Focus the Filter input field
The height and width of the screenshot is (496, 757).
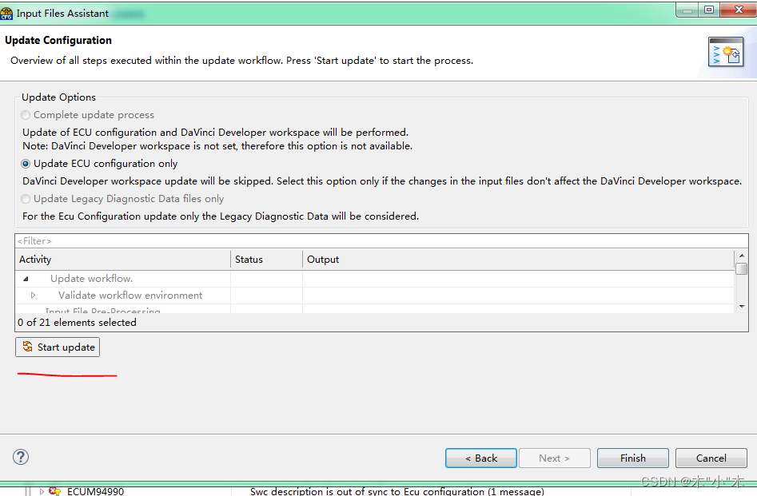point(381,240)
